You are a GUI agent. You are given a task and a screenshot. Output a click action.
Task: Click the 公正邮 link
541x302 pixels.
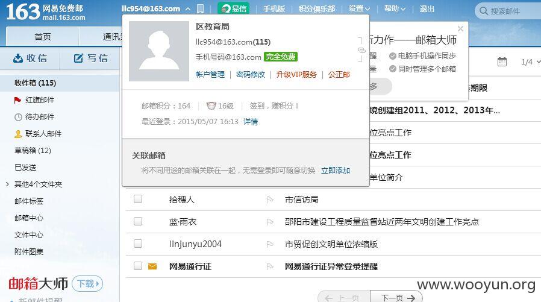(x=339, y=75)
